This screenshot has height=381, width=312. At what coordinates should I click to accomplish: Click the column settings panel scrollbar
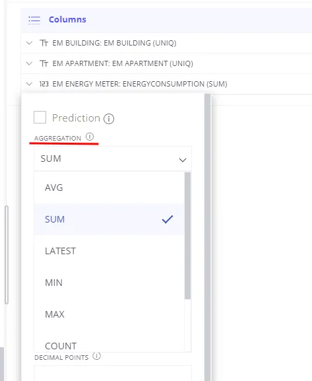207,237
